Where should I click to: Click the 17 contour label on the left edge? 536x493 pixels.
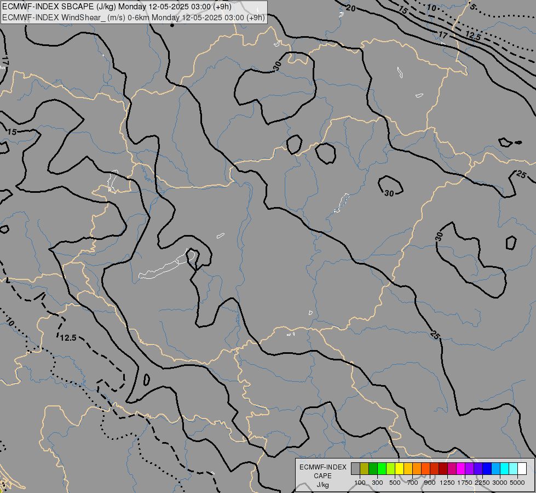5,61
